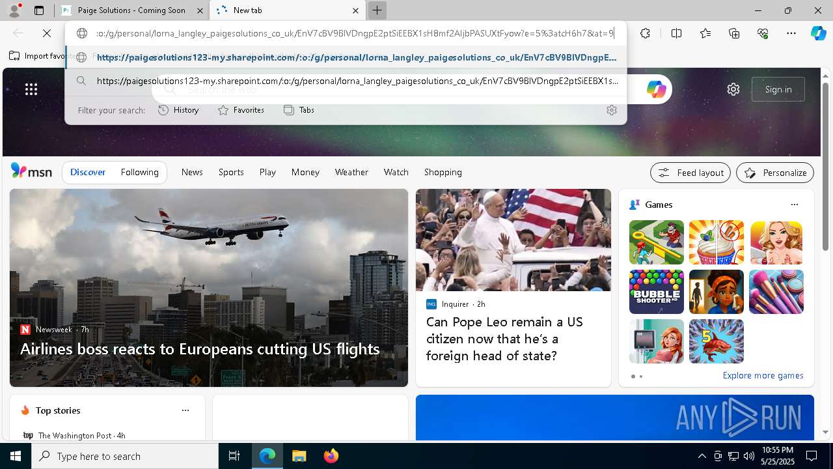This screenshot has height=469, width=833.
Task: Open the Games card more options
Action: pyautogui.click(x=794, y=205)
